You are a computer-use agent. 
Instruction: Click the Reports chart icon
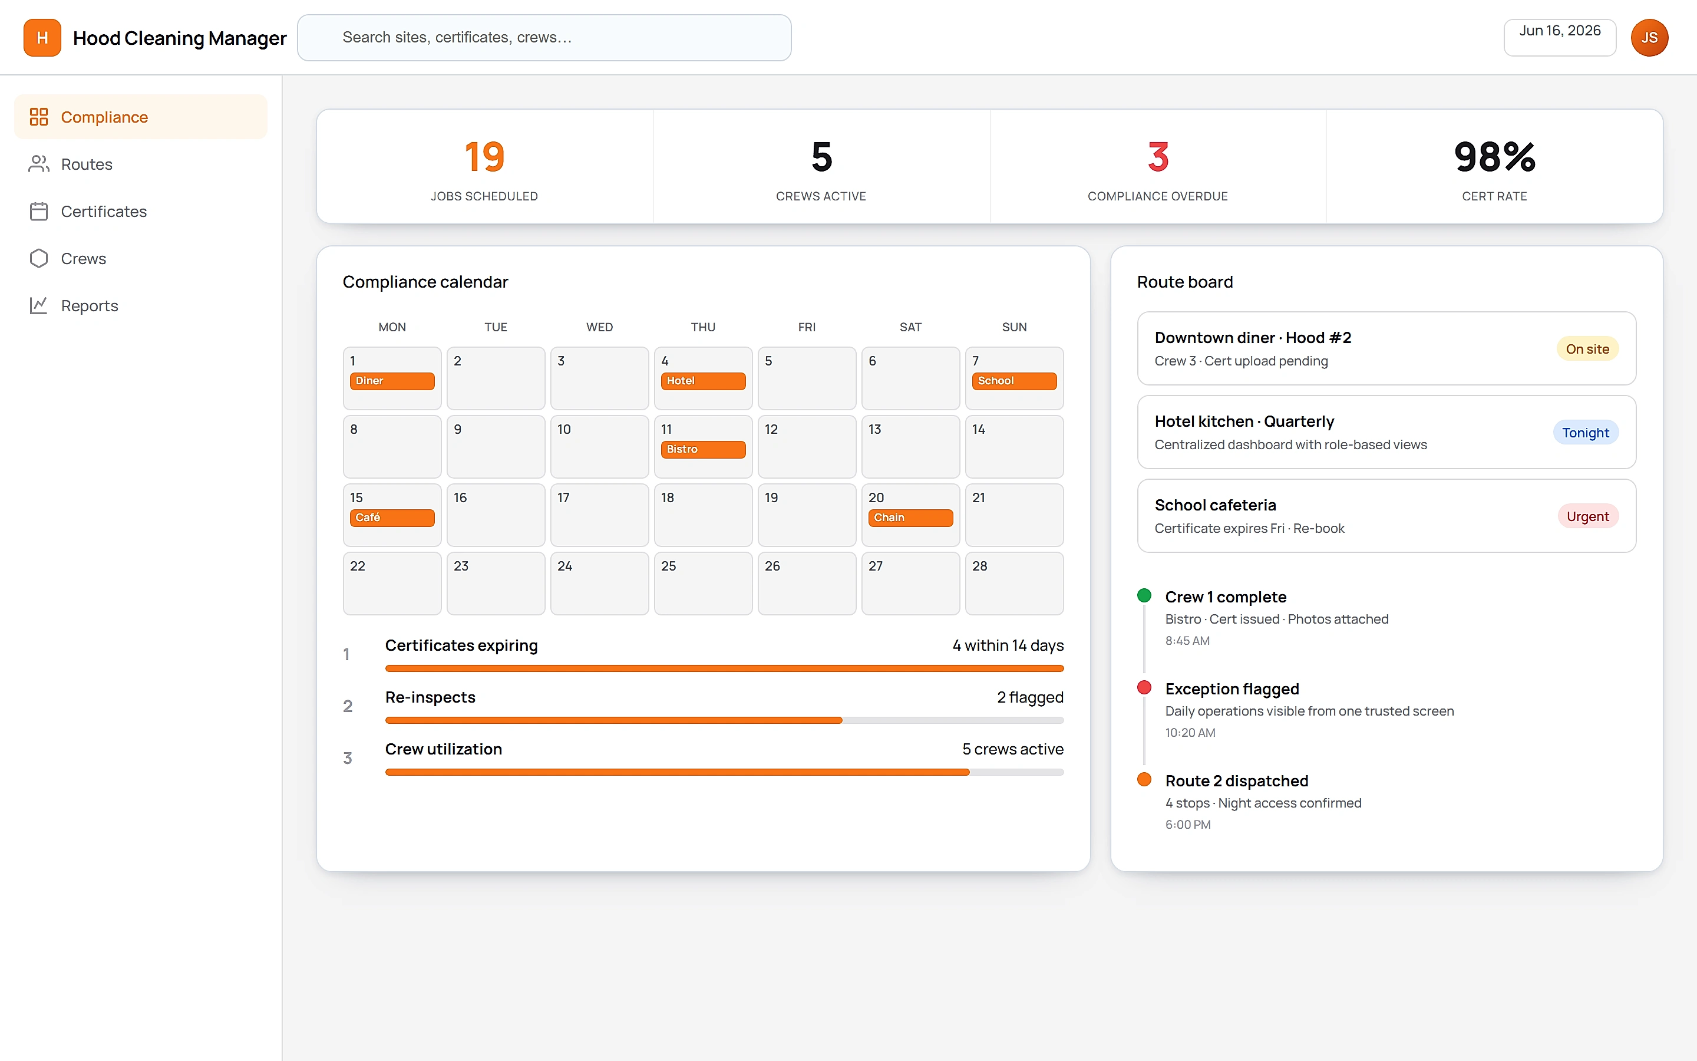pos(38,305)
